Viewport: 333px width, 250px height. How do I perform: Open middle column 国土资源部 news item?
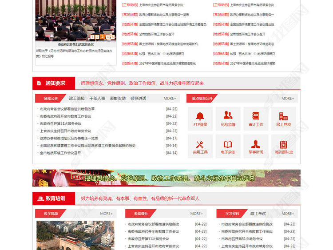[x=160, y=44]
